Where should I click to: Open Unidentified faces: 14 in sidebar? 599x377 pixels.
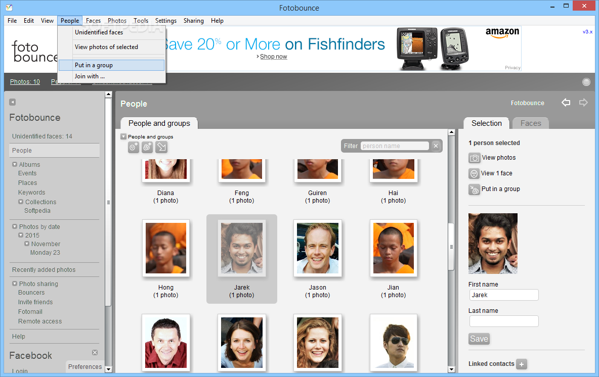42,136
